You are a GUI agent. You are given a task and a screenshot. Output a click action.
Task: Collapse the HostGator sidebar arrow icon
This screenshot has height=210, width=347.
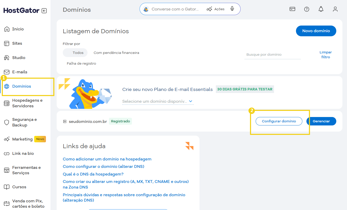(44, 11)
